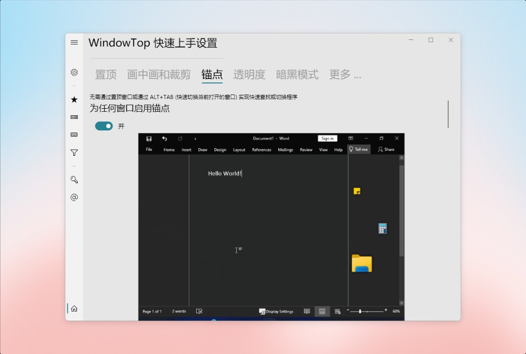
Task: Click Display Settings in Word status bar
Action: [277, 312]
